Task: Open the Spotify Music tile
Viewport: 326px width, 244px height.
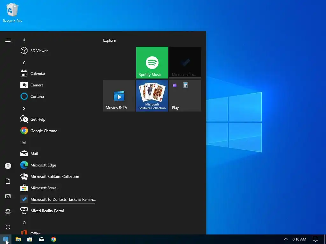Action: tap(152, 63)
